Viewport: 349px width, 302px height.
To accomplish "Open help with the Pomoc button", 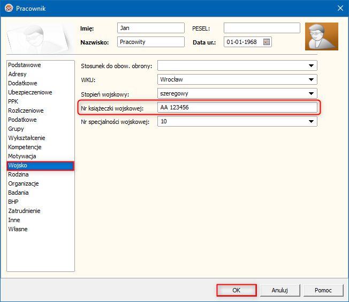I will click(x=323, y=290).
